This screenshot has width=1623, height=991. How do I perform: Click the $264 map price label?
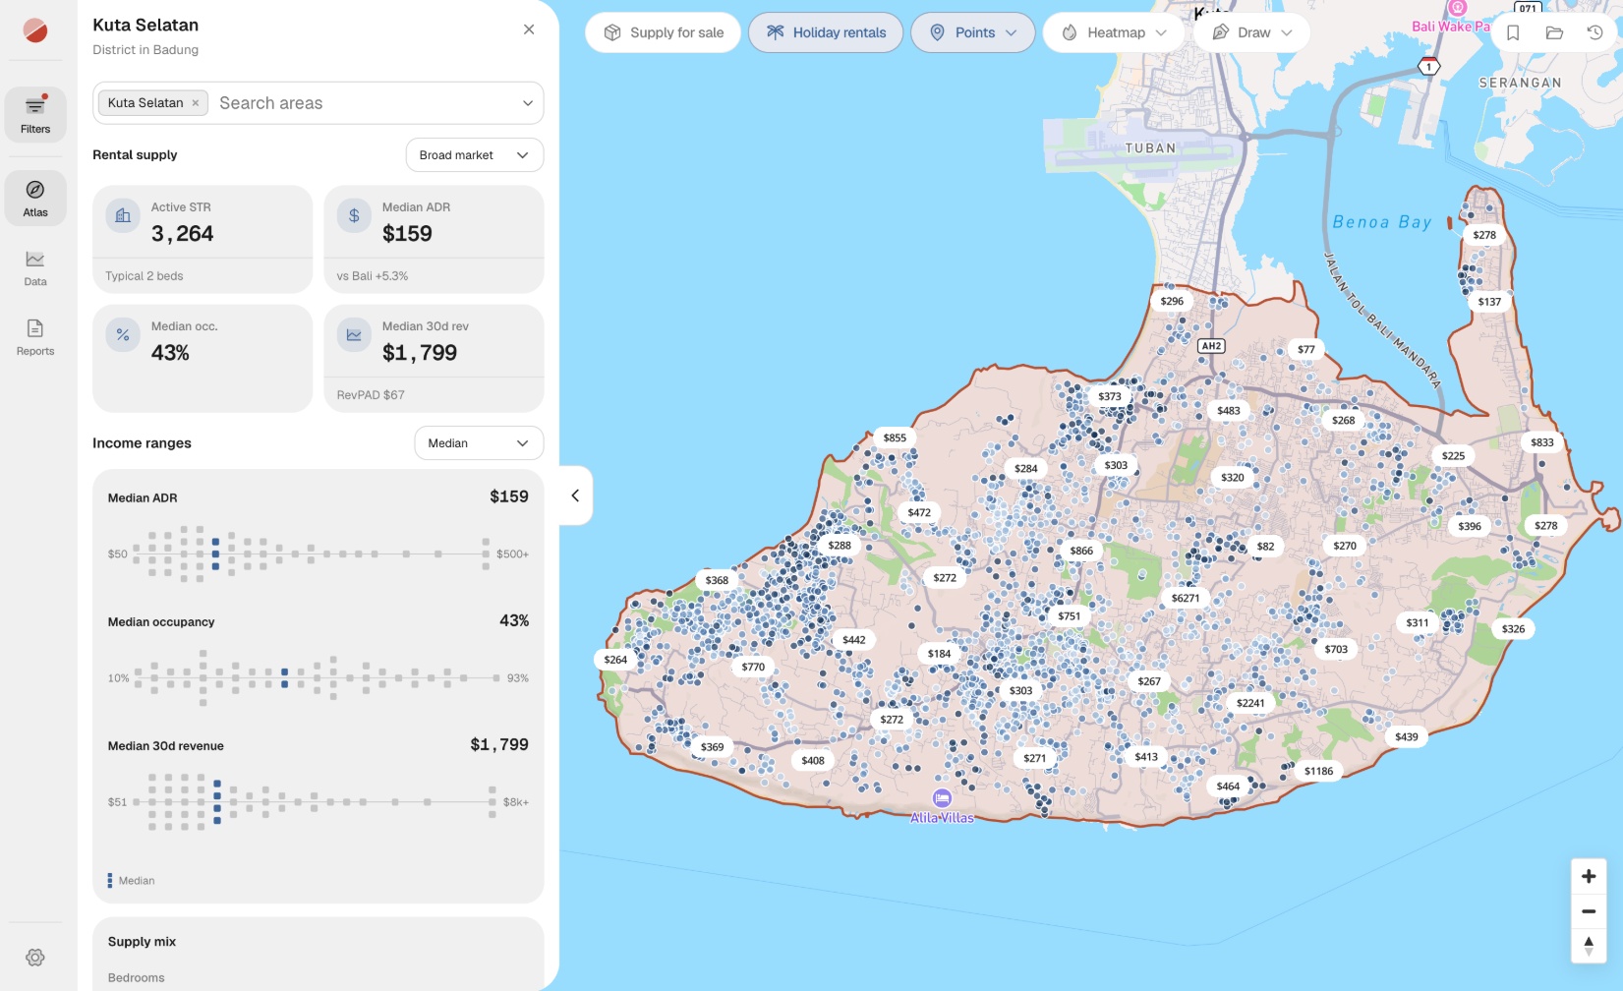[615, 660]
